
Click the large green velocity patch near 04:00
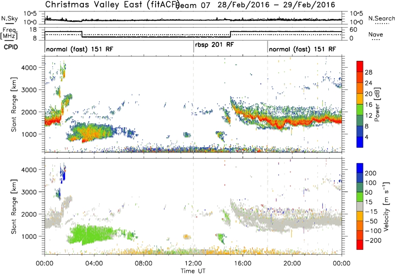point(92,234)
